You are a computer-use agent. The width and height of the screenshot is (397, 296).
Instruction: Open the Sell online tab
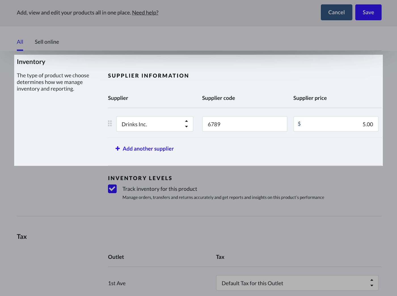coord(47,42)
